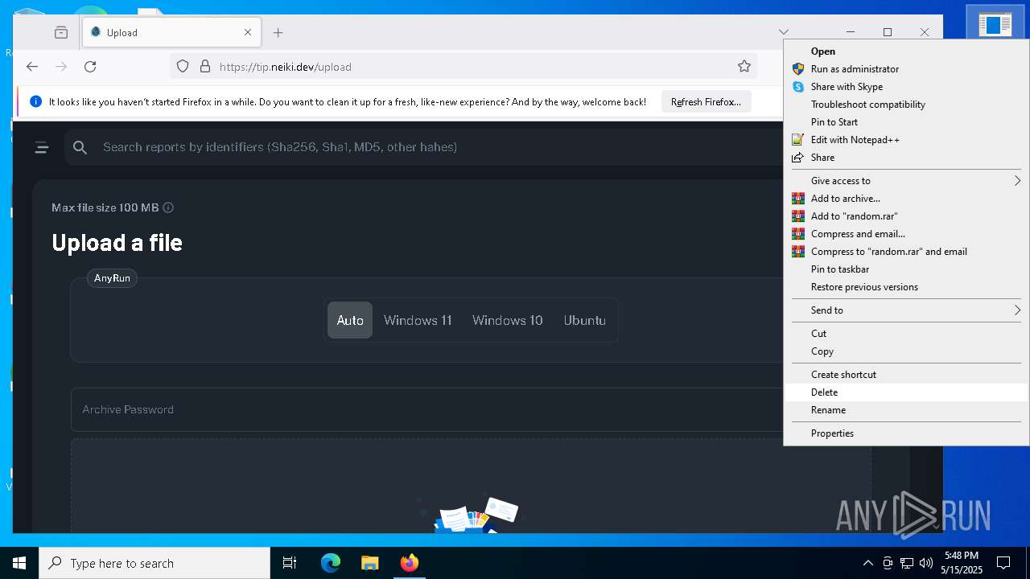Click the search magnifier icon on page
Image resolution: width=1030 pixels, height=579 pixels.
click(80, 147)
